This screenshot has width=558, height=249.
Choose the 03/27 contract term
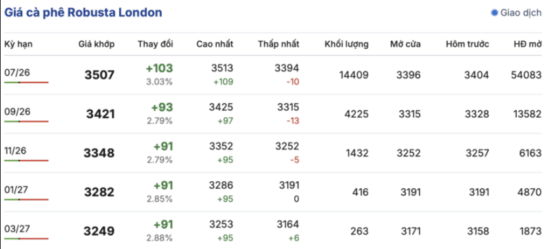(x=18, y=228)
